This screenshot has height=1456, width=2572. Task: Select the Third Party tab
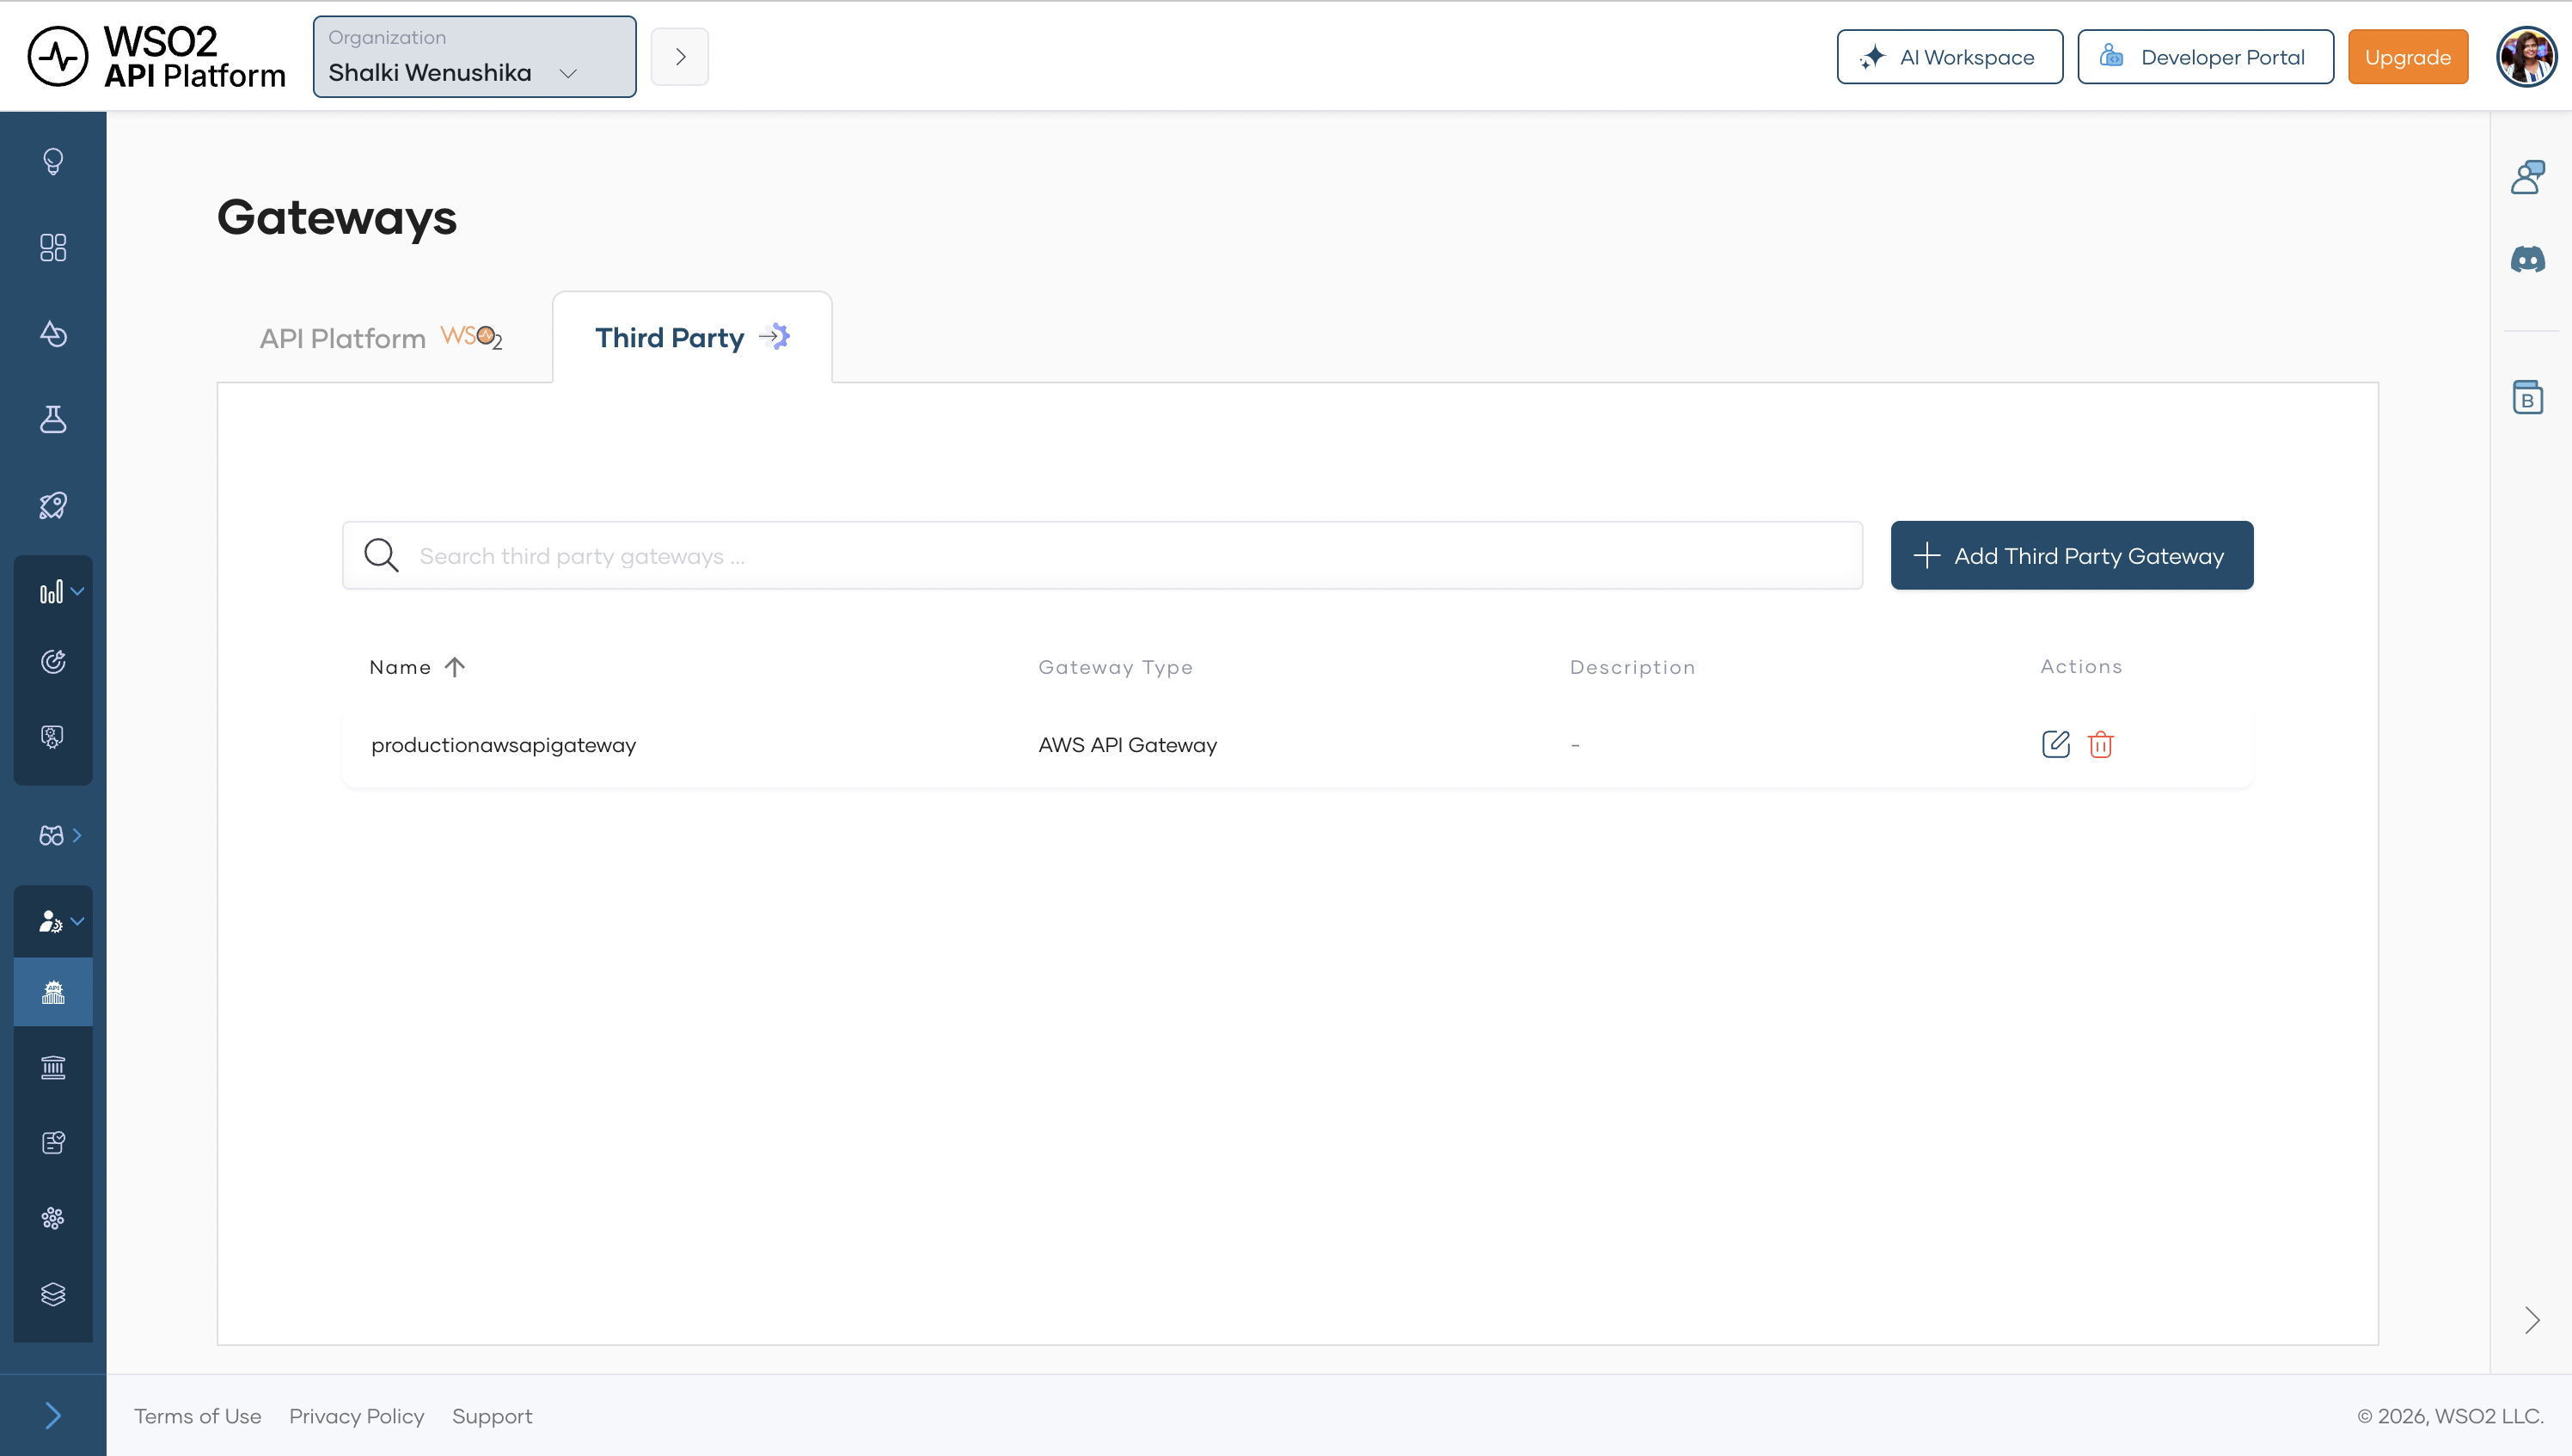(692, 337)
